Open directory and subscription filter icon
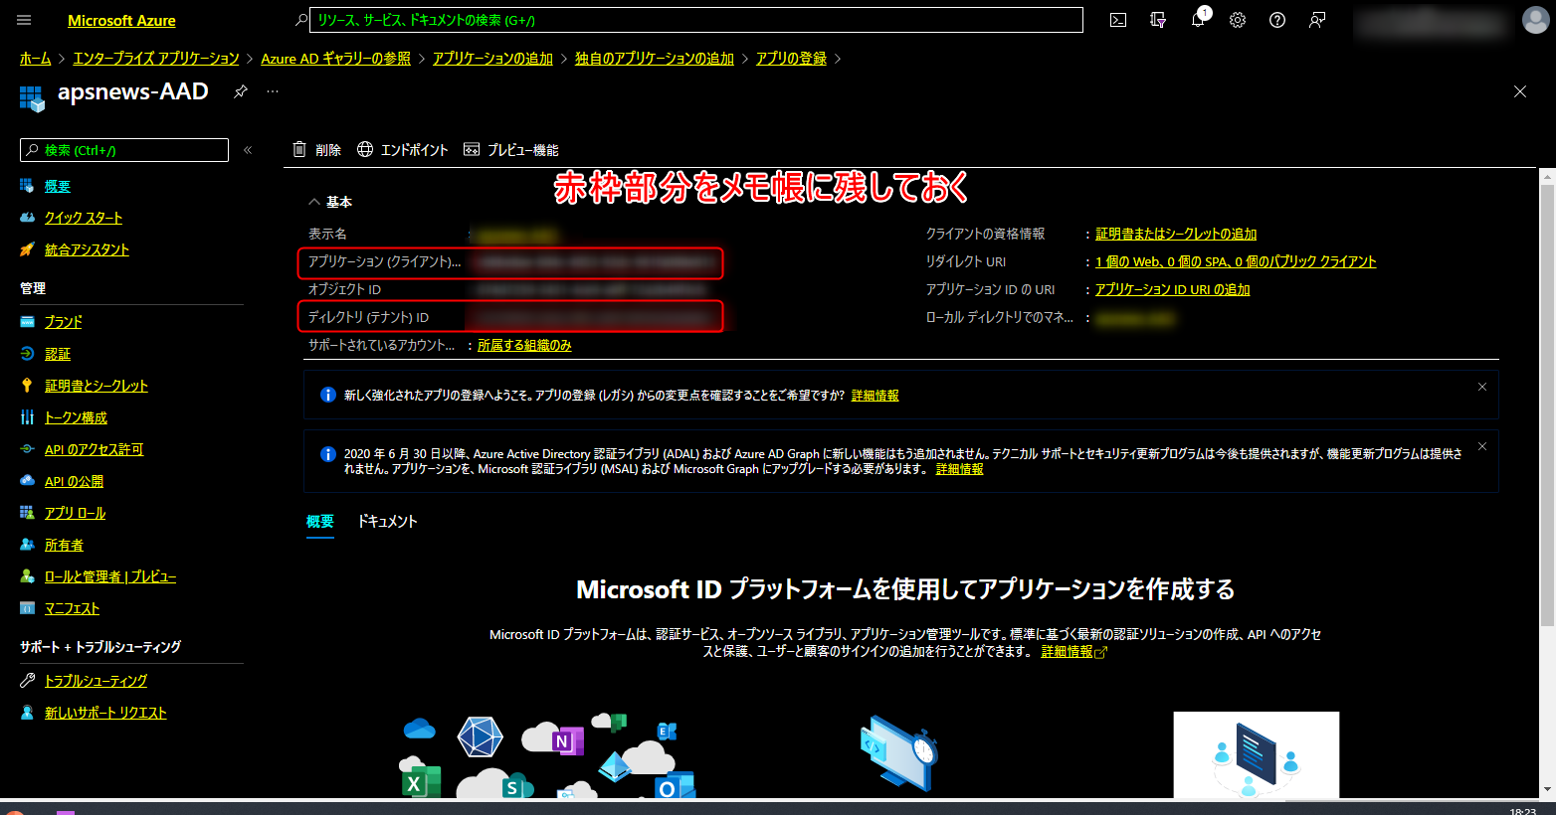Viewport: 1556px width, 815px height. point(1158,20)
